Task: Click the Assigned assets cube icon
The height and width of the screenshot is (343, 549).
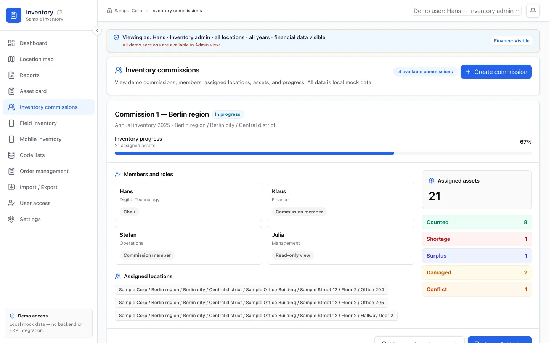Action: 432,181
